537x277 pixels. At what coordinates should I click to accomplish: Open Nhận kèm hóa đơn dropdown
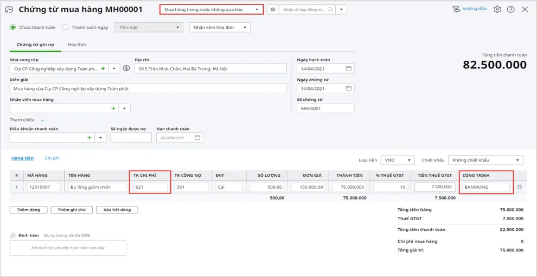219,28
